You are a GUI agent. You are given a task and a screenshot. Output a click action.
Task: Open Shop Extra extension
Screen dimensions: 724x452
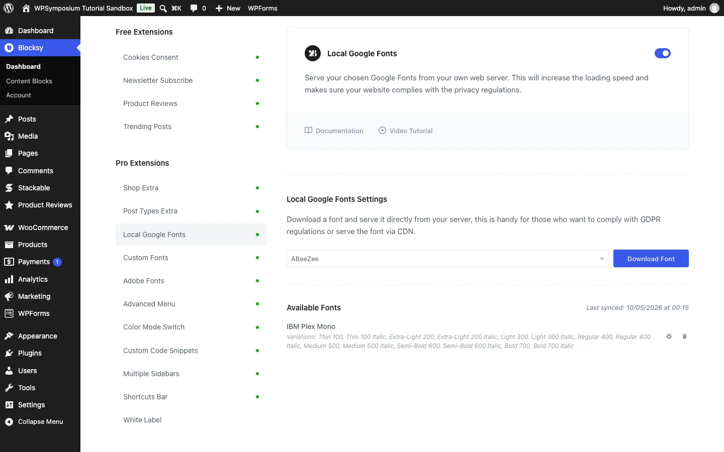[x=191, y=188]
